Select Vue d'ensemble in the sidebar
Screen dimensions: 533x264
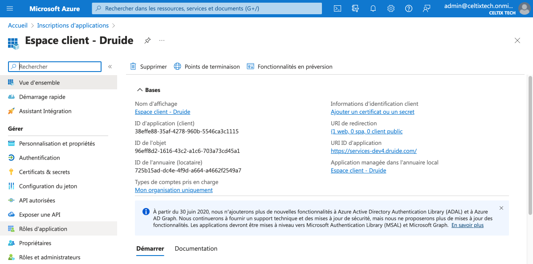click(58, 83)
